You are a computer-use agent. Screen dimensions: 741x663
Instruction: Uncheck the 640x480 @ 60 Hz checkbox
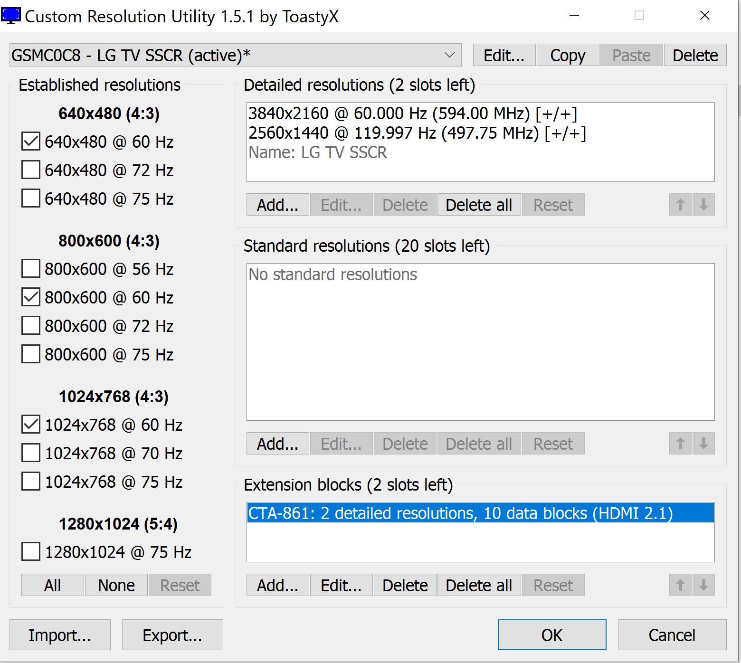pos(31,142)
